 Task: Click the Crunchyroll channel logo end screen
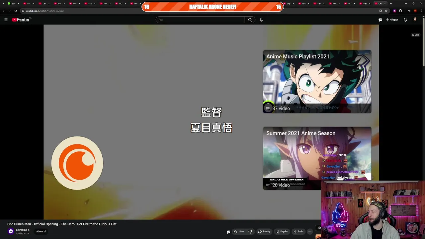(77, 163)
